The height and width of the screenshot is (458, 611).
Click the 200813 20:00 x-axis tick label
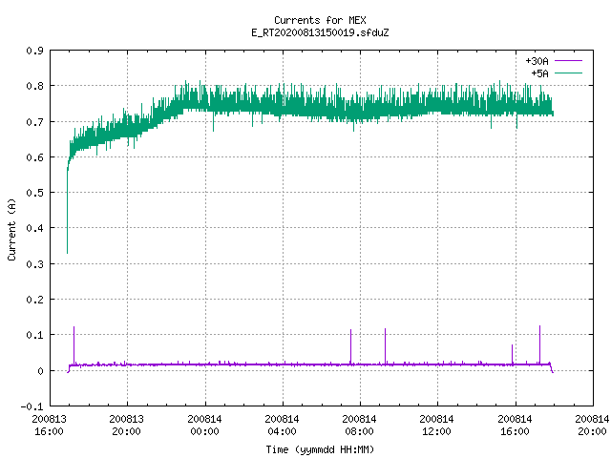127,425
